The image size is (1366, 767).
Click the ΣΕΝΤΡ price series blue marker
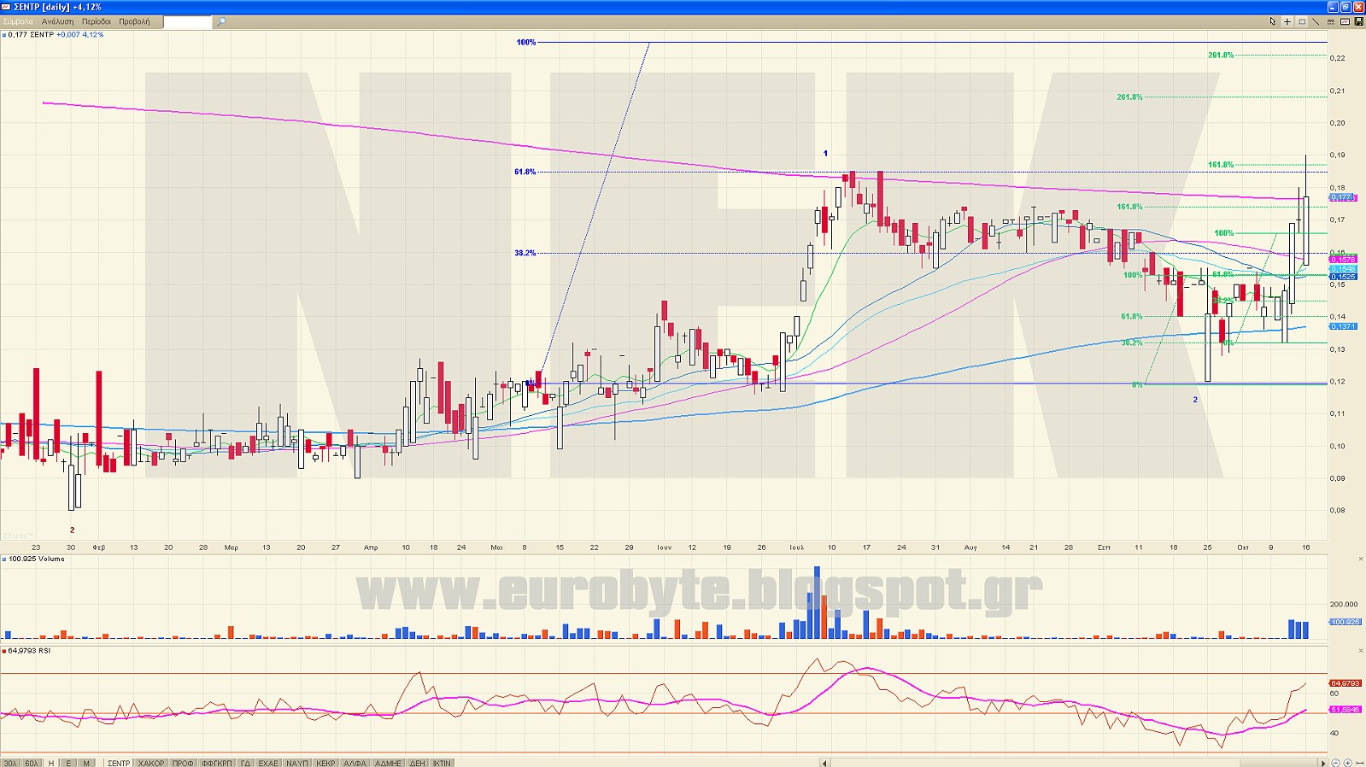pos(4,35)
